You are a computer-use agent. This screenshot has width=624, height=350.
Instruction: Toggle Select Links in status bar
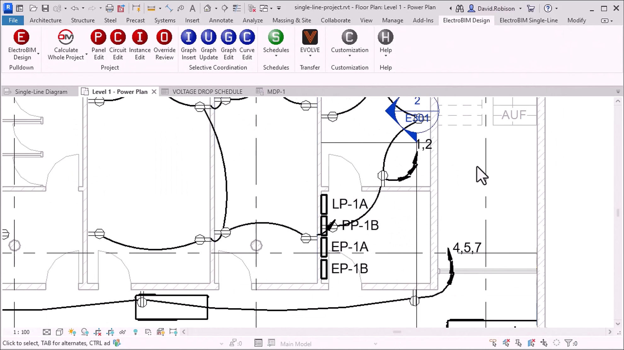click(x=493, y=343)
